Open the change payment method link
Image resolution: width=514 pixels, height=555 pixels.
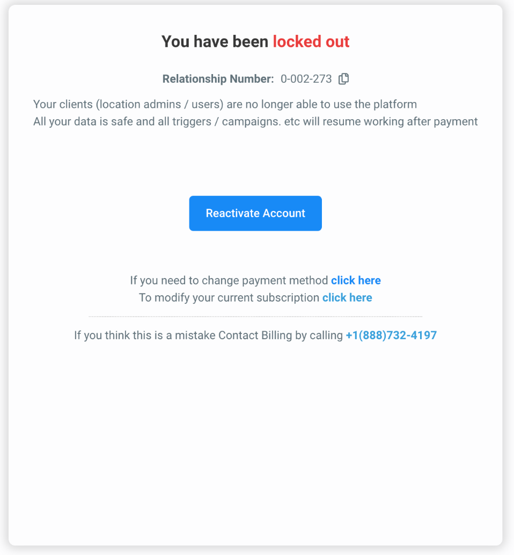click(356, 280)
